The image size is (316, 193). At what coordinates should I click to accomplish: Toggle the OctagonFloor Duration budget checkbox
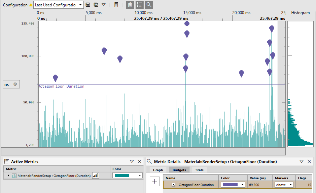point(174,185)
